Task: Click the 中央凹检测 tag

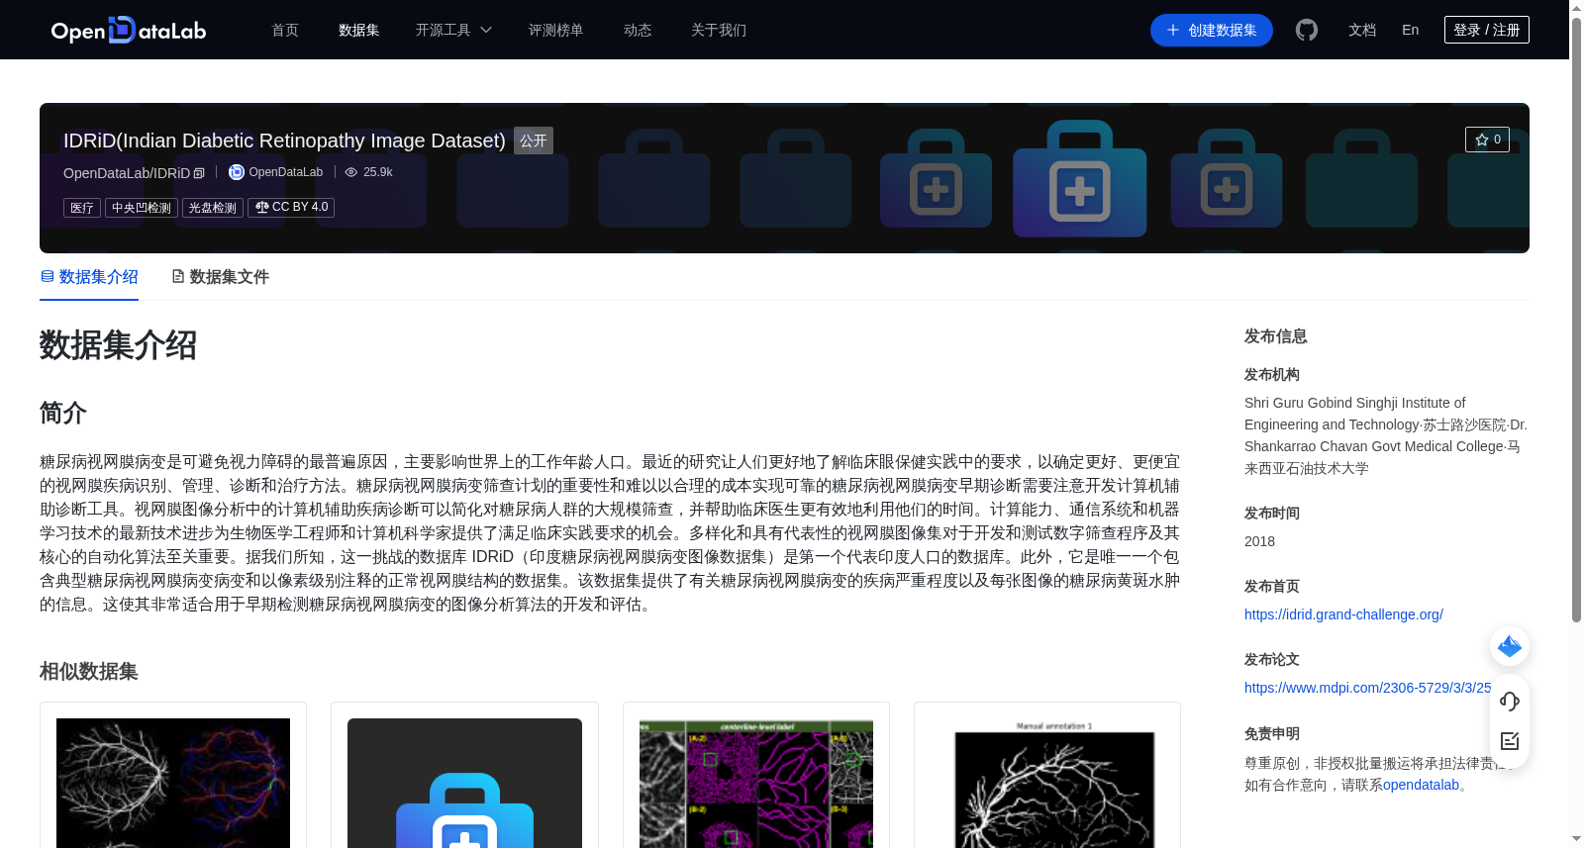Action: click(x=142, y=207)
